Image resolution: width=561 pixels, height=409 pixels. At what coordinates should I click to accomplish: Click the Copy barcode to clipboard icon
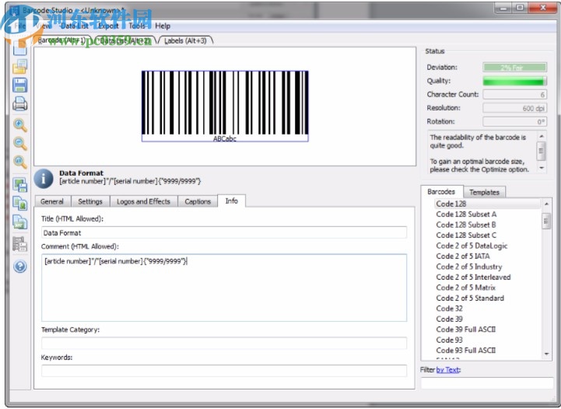[20, 204]
